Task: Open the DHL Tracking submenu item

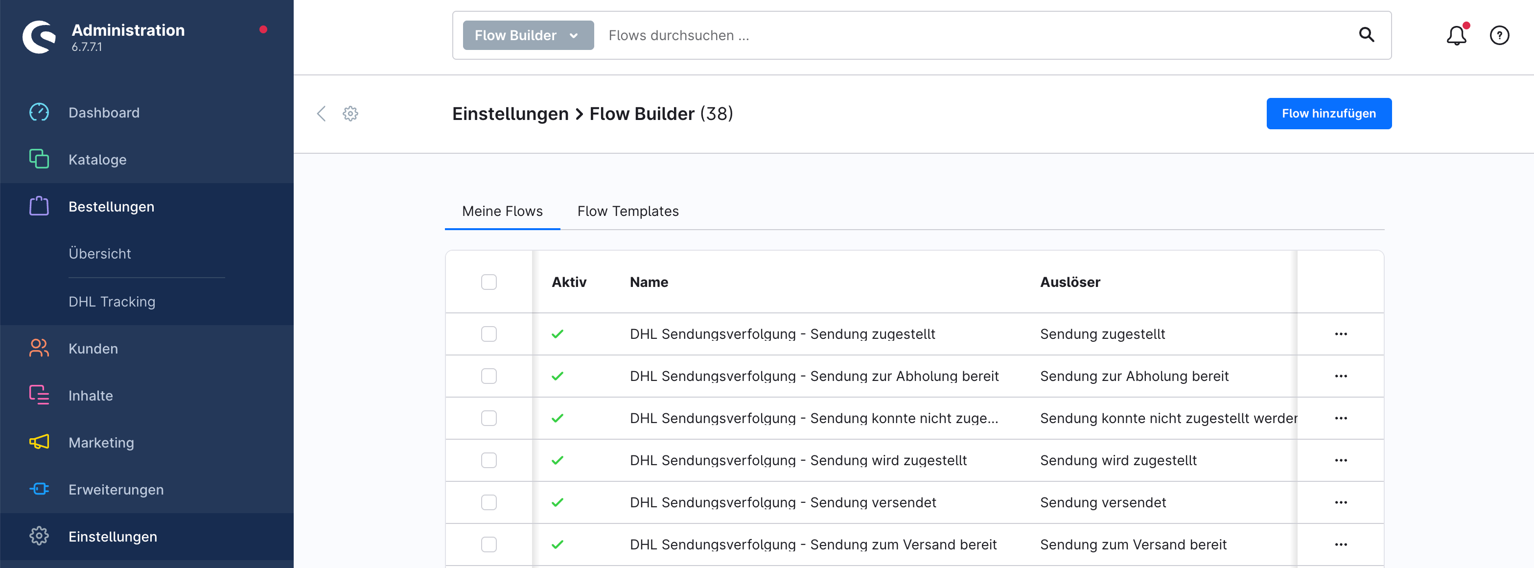Action: (x=112, y=302)
